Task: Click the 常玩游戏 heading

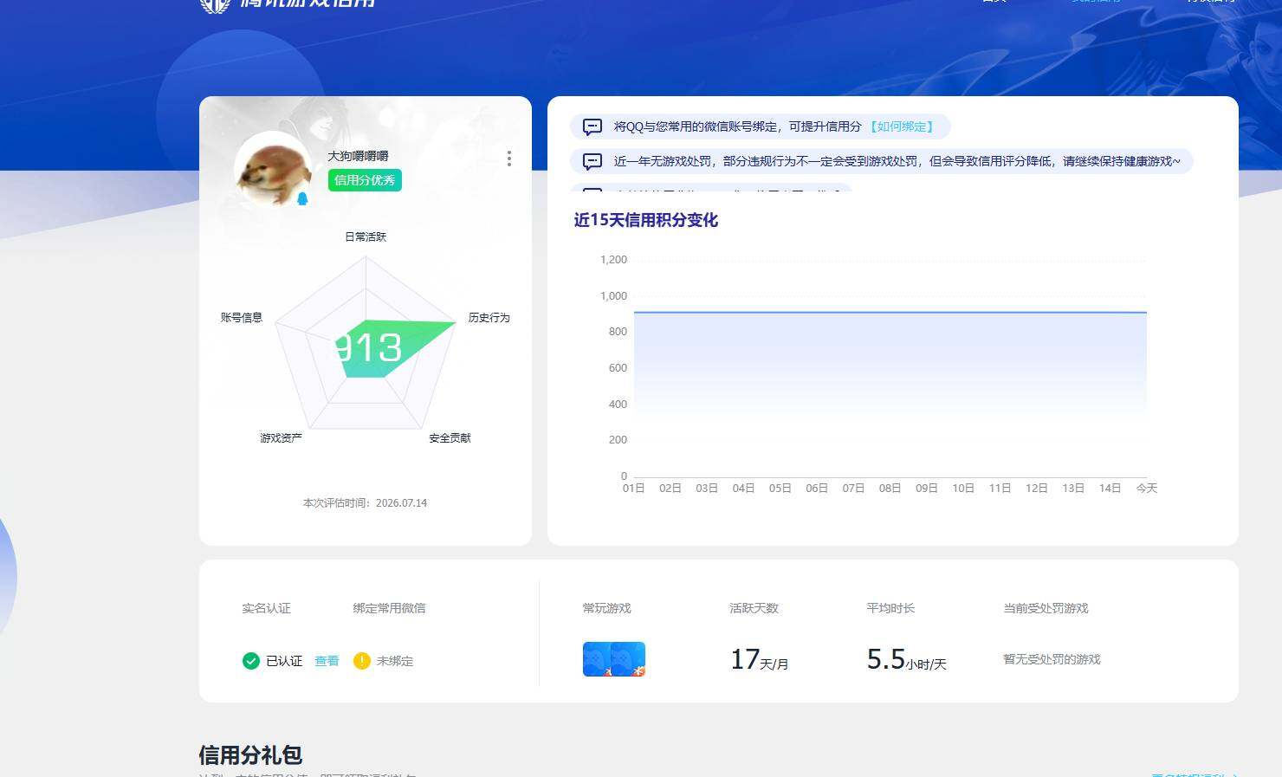Action: point(607,608)
